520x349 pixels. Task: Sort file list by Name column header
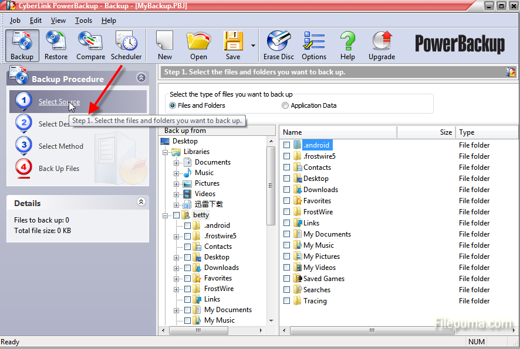coord(337,132)
